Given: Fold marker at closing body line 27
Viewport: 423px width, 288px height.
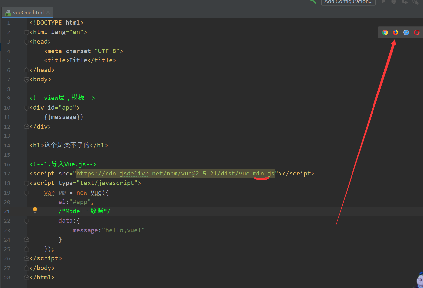Looking at the screenshot, I should click(x=27, y=268).
